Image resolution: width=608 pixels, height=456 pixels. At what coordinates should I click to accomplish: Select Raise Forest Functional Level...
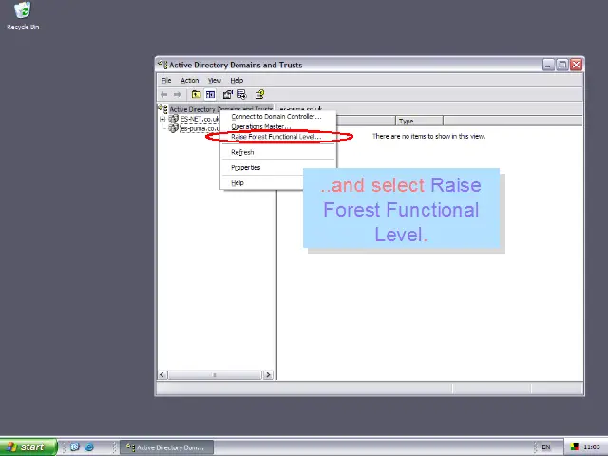coord(278,137)
